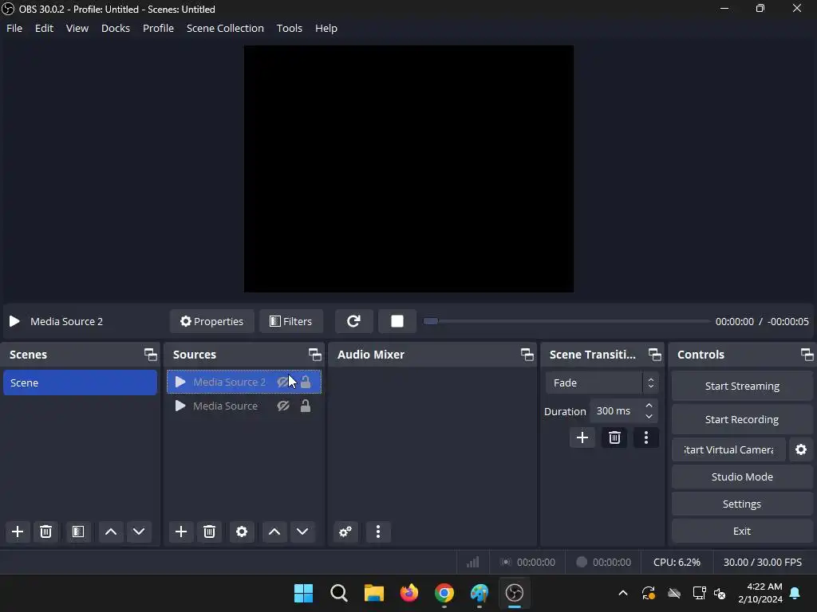The height and width of the screenshot is (612, 817).
Task: Open Settings from the Controls dock
Action: coord(742,504)
